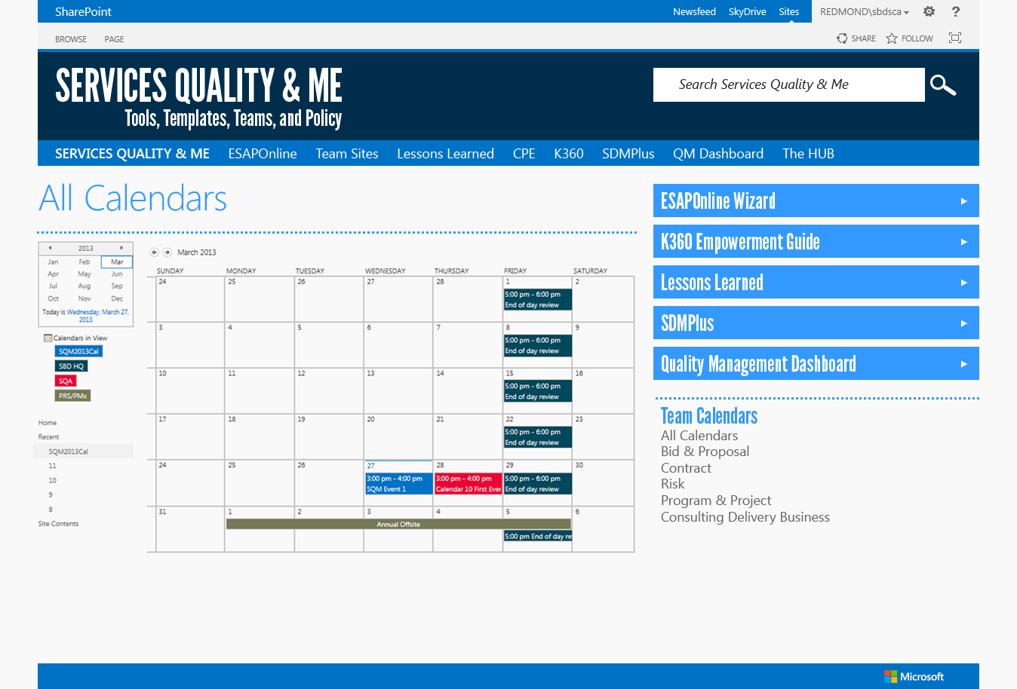Image resolution: width=1017 pixels, height=689 pixels.
Task: Open Annual Offsite event bar
Action: [x=398, y=524]
